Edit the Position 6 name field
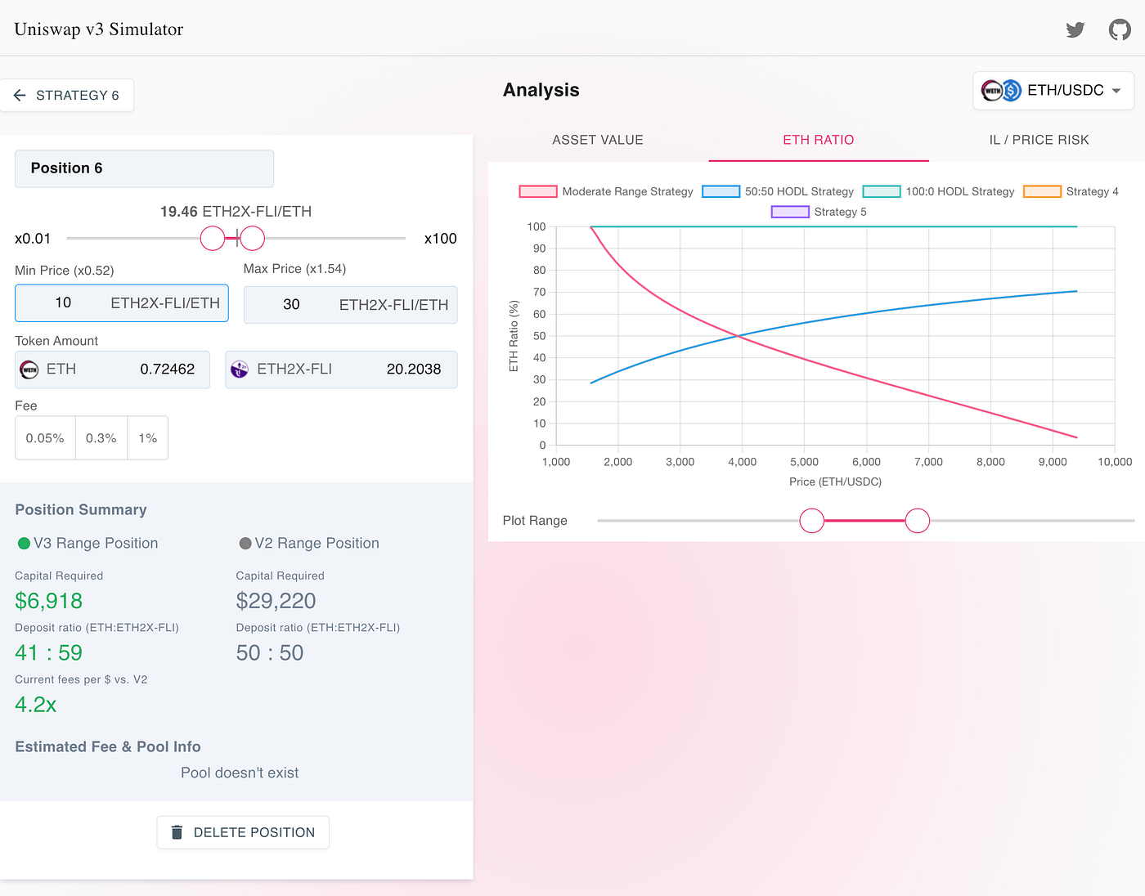Image resolution: width=1145 pixels, height=896 pixels. (x=144, y=168)
